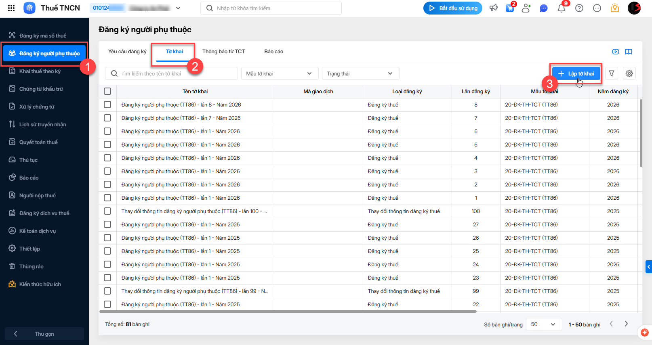Open the help question mark icon
Viewport: 652px width, 345px height.
(x=579, y=8)
